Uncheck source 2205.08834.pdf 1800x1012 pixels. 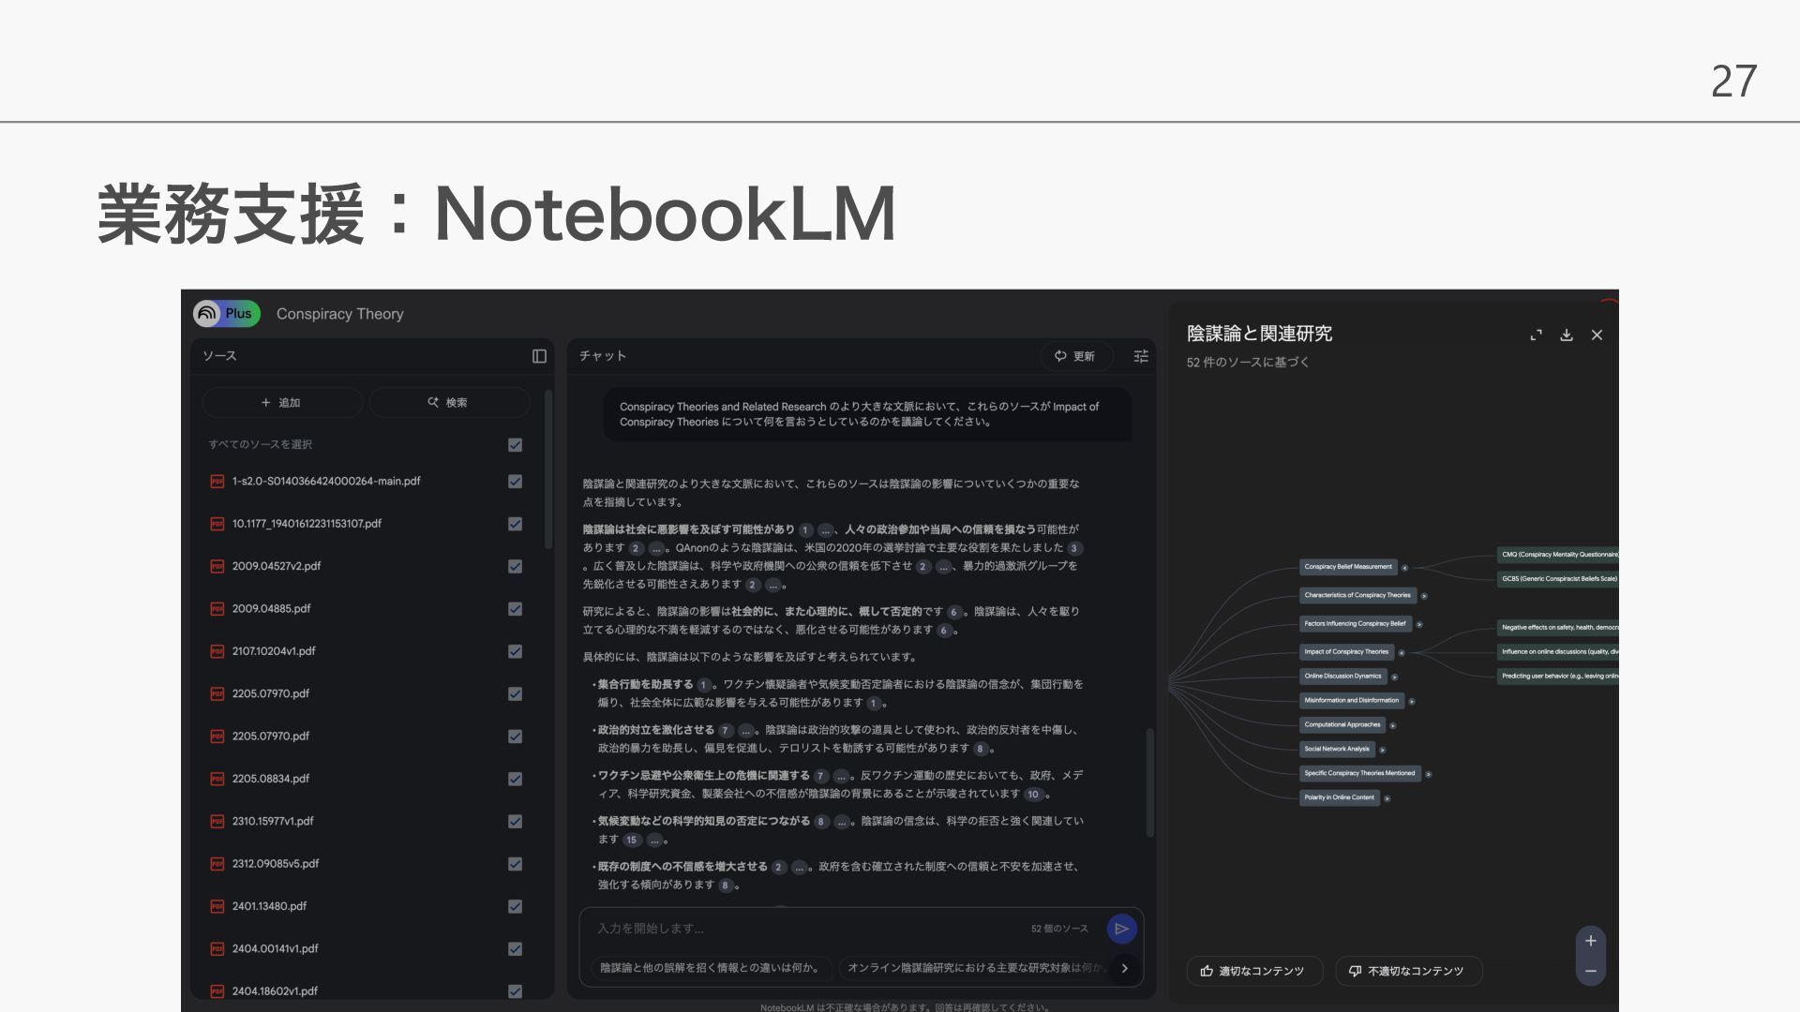pyautogui.click(x=515, y=779)
